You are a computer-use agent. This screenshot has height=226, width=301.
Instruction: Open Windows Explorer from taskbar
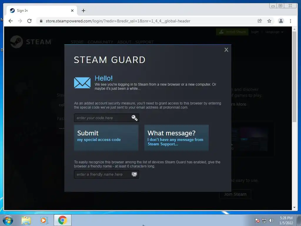[x=26, y=220]
